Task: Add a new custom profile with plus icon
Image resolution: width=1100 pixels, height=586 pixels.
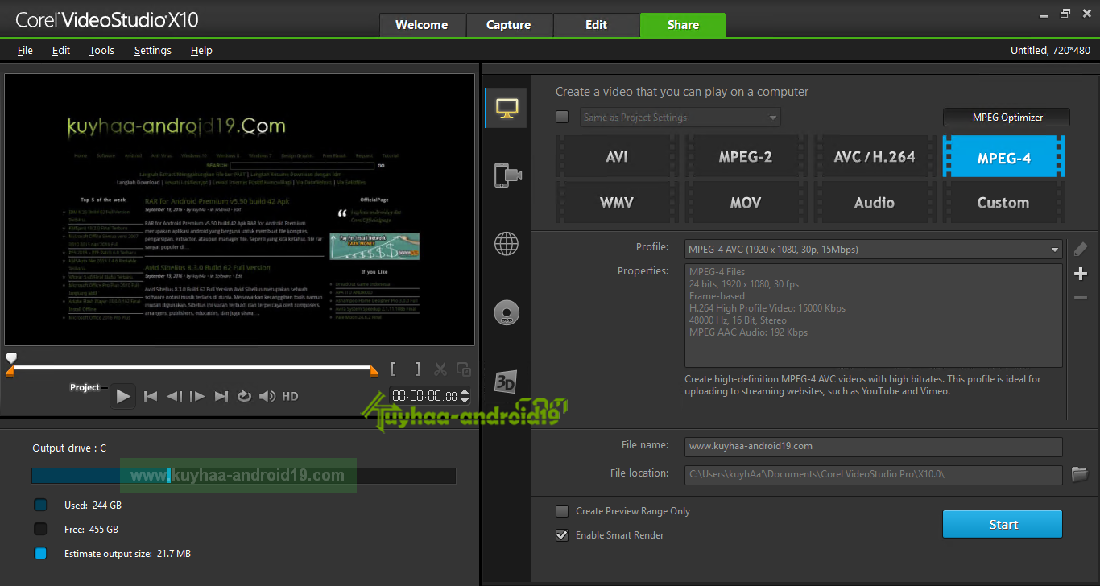Action: 1081,274
